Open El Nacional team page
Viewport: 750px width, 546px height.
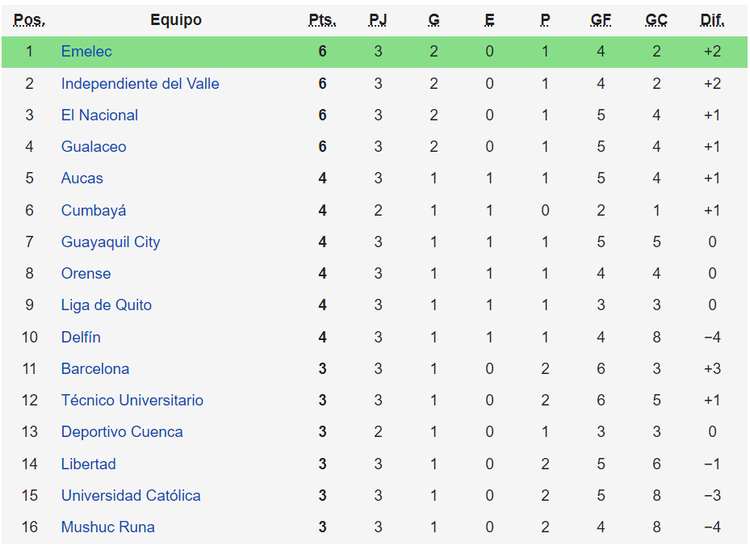click(x=99, y=115)
